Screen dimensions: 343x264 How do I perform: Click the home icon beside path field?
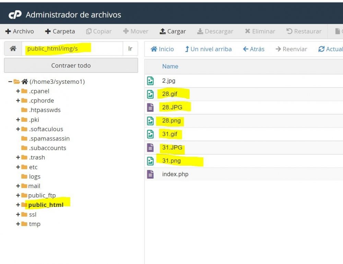(13, 49)
